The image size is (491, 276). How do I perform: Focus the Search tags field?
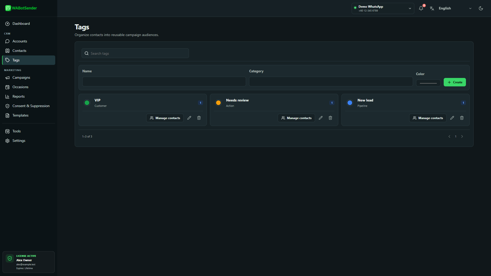coord(135,53)
